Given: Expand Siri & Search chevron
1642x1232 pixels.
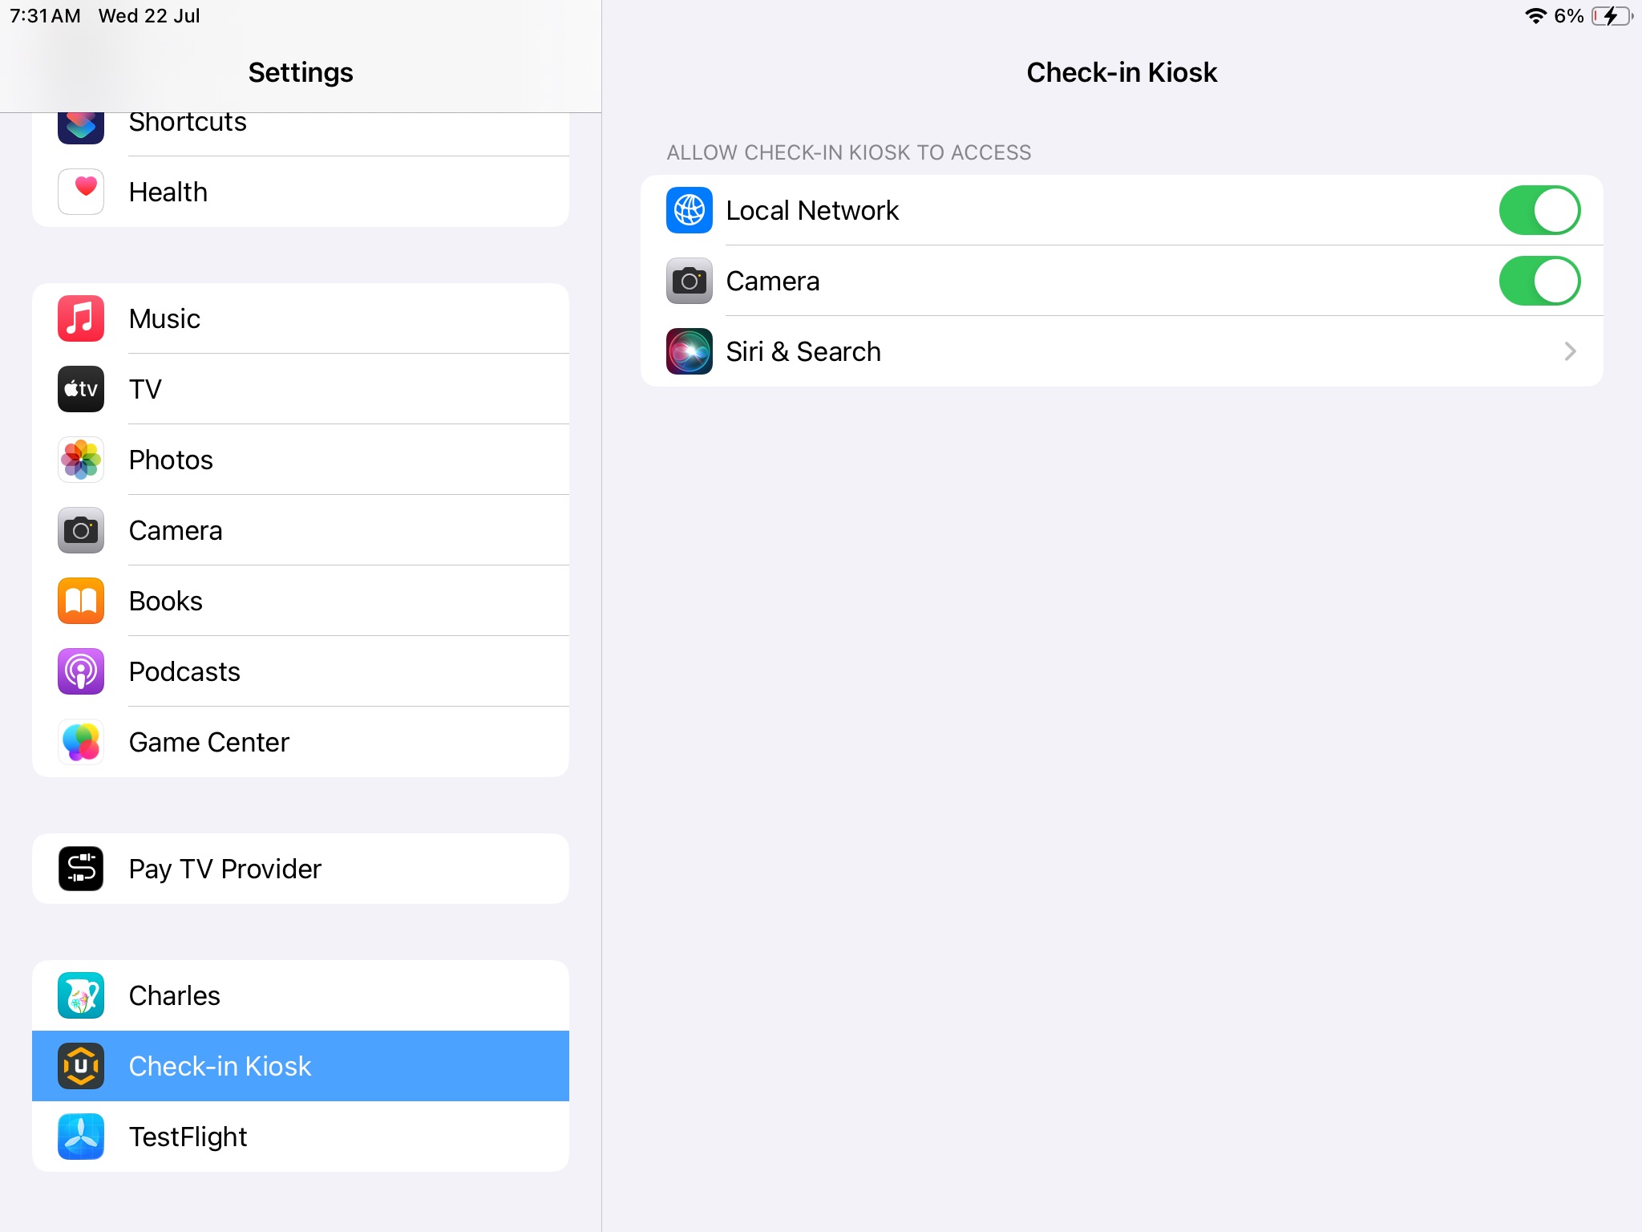Looking at the screenshot, I should tap(1570, 351).
